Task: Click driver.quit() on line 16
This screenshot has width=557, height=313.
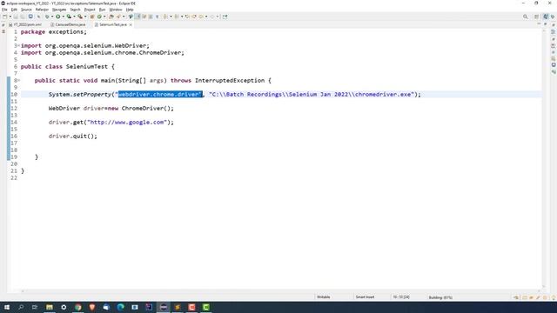Action: tap(72, 137)
